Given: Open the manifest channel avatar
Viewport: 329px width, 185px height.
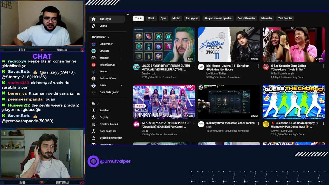Looking at the screenshot, I should tap(94, 58).
